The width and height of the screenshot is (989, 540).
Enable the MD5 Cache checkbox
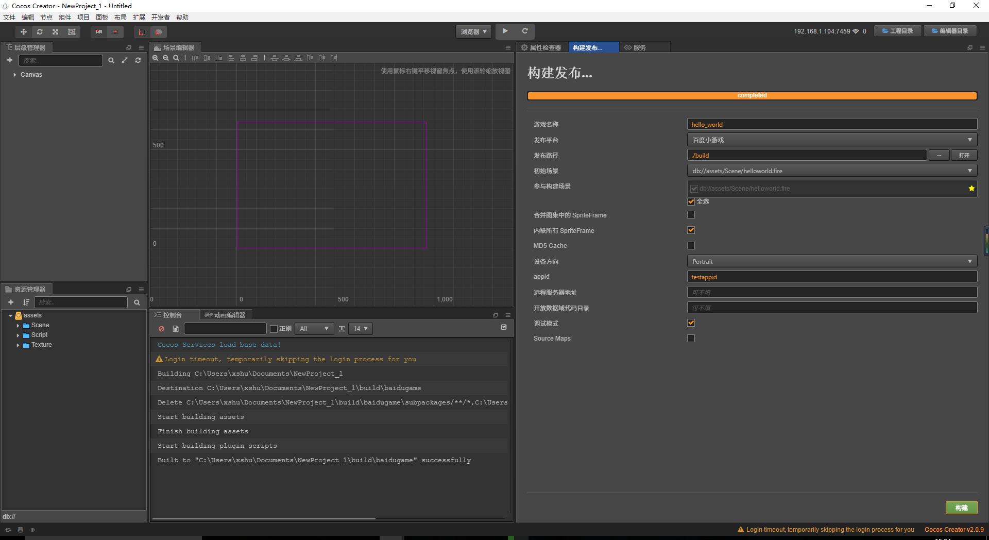click(x=691, y=246)
